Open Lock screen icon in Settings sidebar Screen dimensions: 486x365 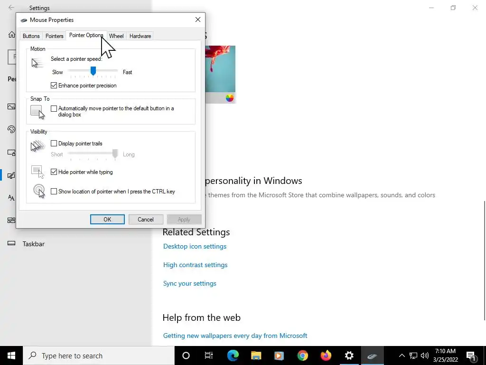coord(11,153)
